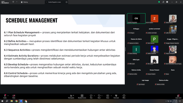Open Breakout rooms
The height and width of the screenshot is (103, 183).
click(x=82, y=96)
